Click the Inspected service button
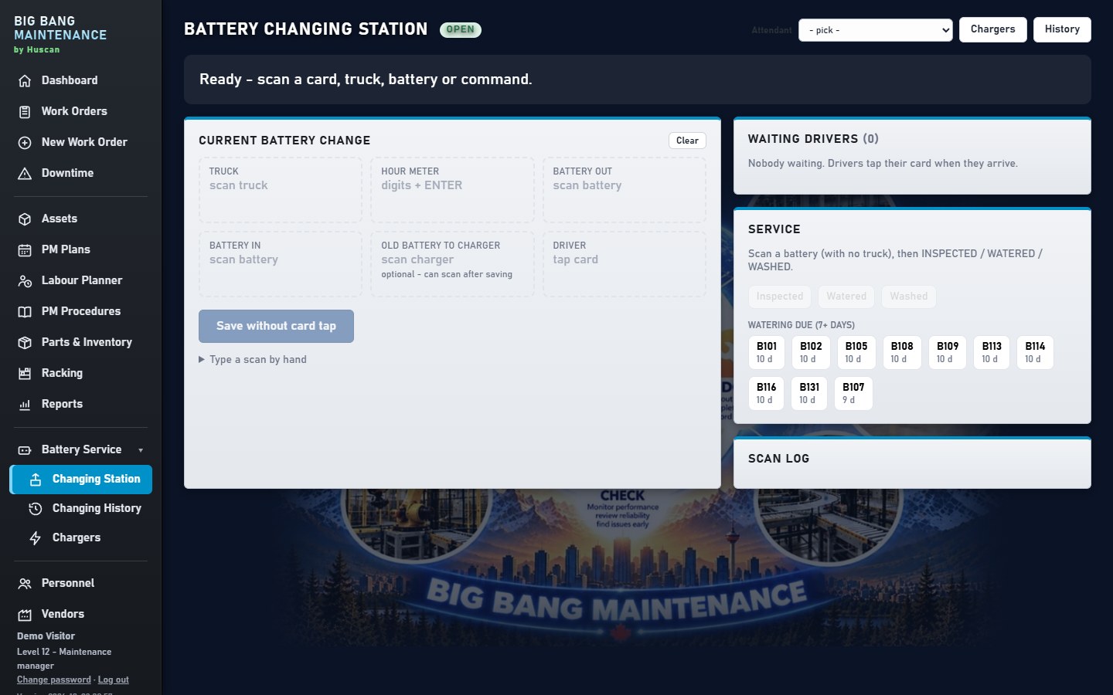The width and height of the screenshot is (1113, 695). point(780,297)
